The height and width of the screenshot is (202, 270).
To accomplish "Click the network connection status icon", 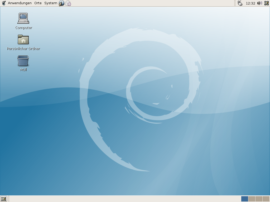I will [240, 3].
